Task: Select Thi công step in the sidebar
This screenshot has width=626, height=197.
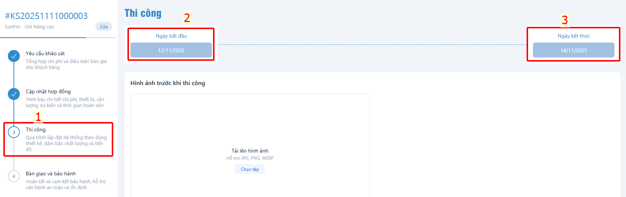Action: (36, 129)
